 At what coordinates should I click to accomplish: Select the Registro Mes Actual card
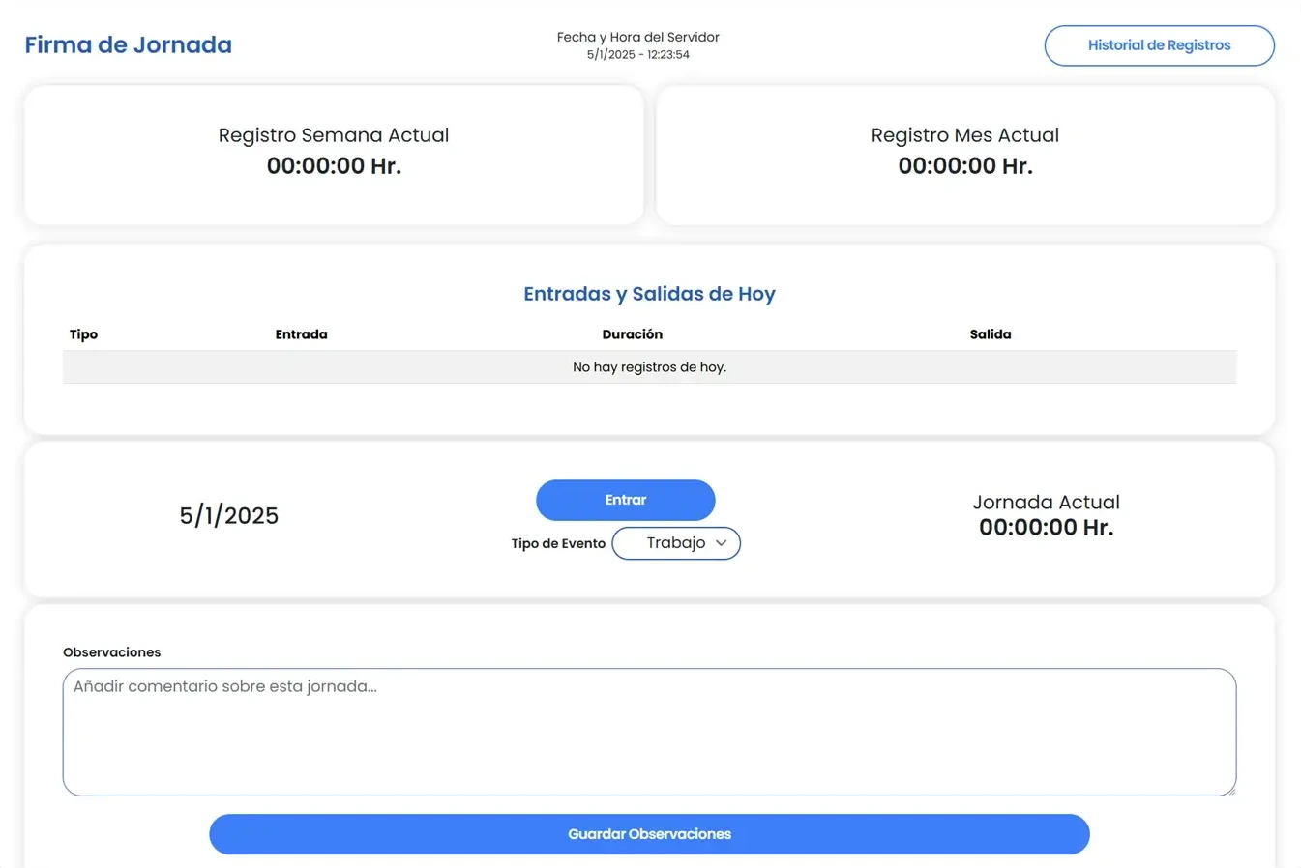coord(964,155)
